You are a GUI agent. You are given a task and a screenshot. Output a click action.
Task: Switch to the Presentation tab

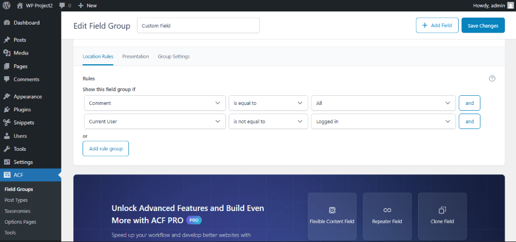point(135,56)
